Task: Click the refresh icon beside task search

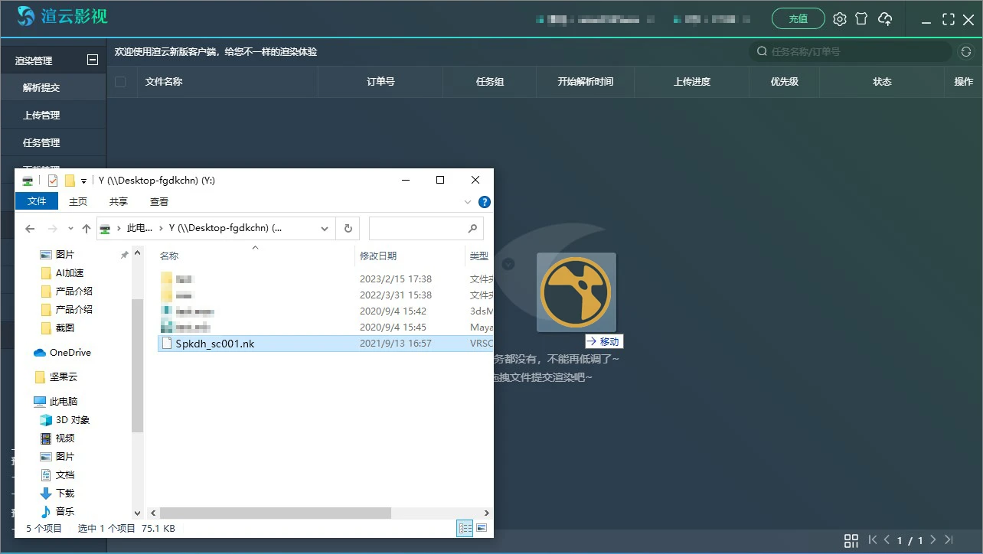Action: pos(965,51)
